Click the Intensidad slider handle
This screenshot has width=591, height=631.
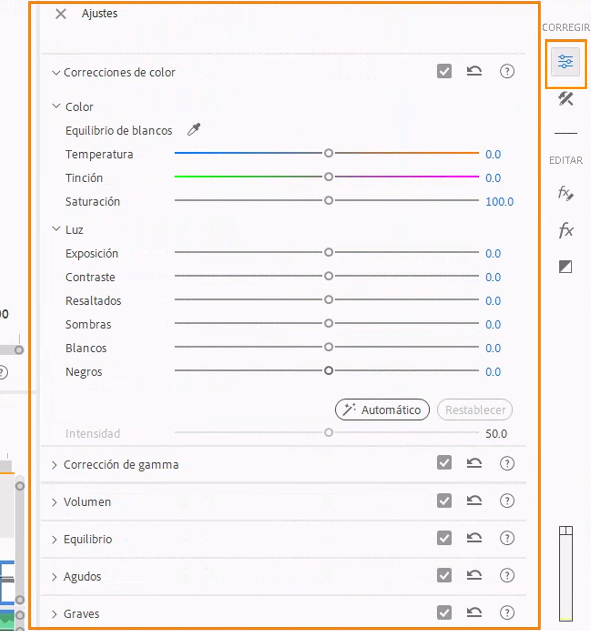click(x=329, y=433)
